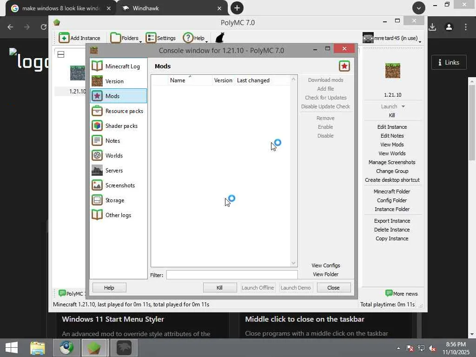This screenshot has width=476, height=357.
Task: Click the grass block instance icon in right panel
Action: [392, 71]
